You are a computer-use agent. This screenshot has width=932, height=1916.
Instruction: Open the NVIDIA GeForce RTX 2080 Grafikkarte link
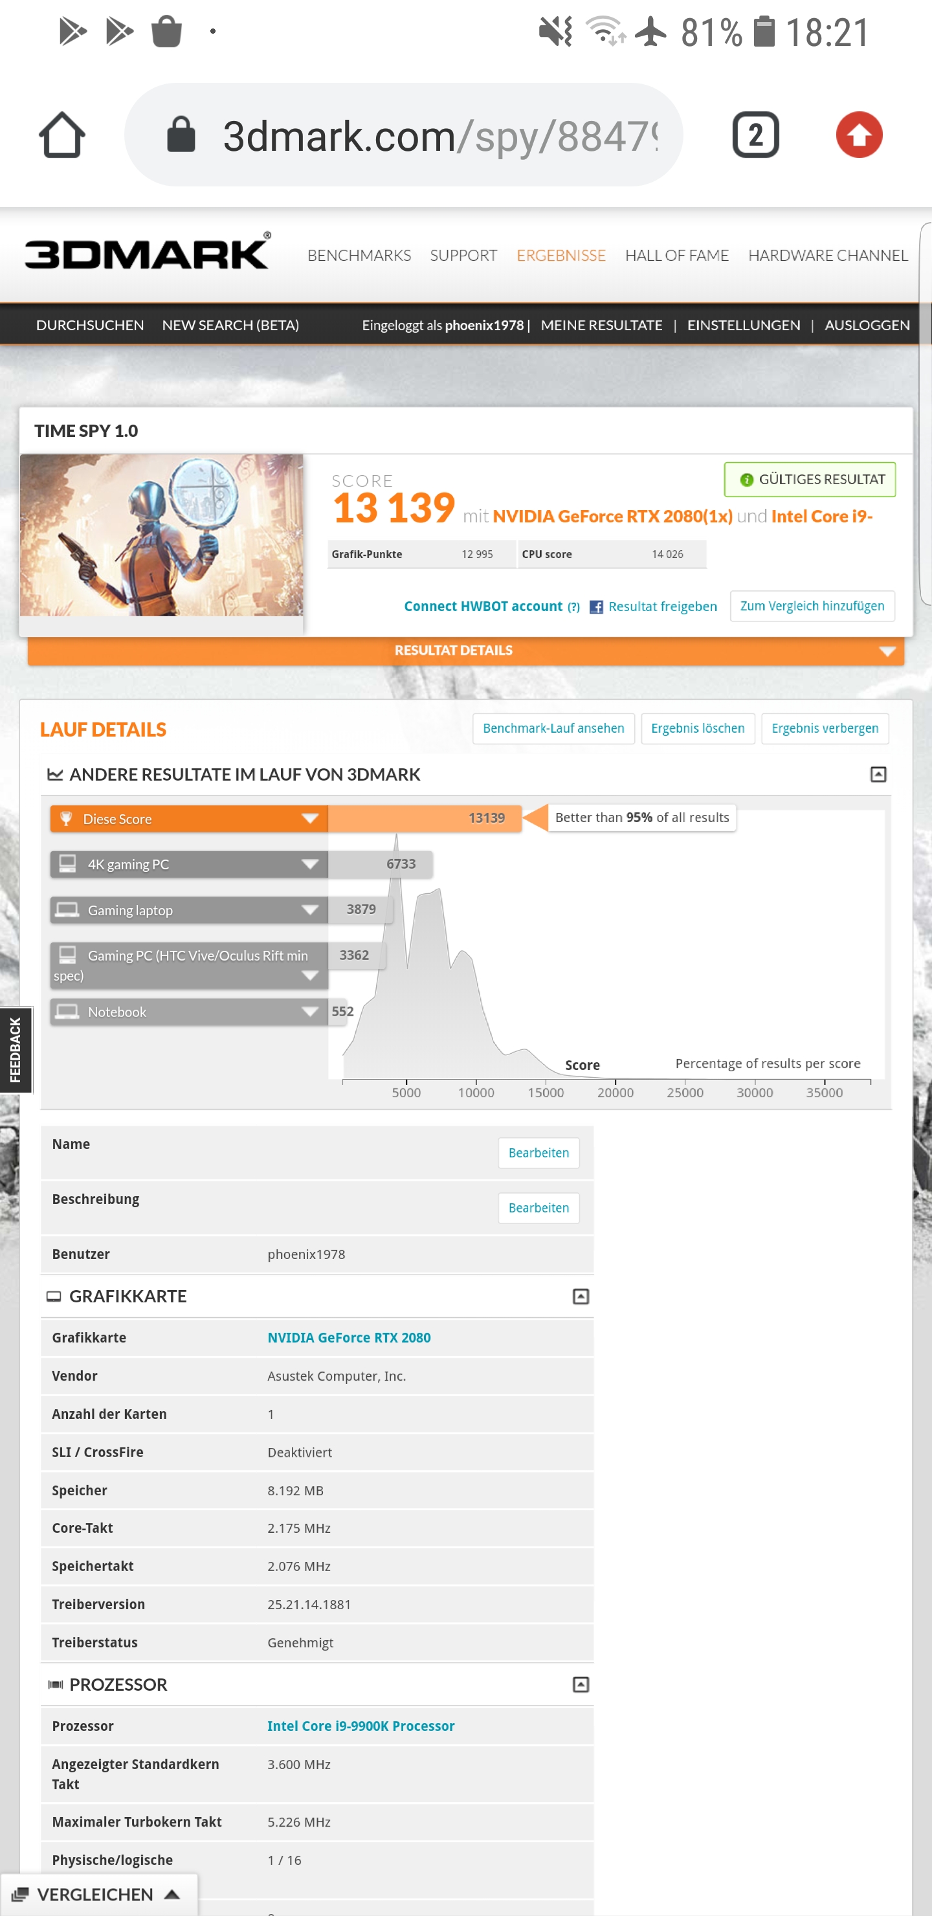(x=349, y=1337)
